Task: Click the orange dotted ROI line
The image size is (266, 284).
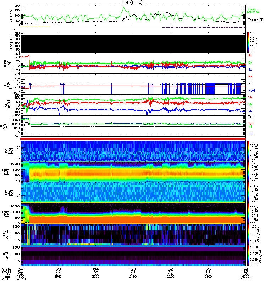Action: click(x=35, y=27)
